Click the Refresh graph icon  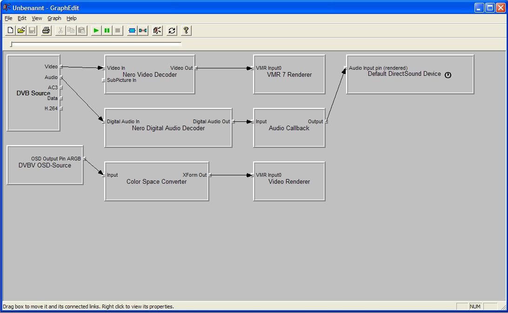pos(172,31)
